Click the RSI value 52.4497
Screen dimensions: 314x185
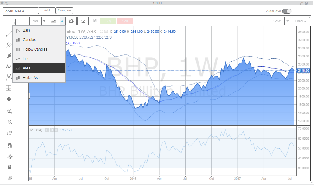click(x=66, y=130)
